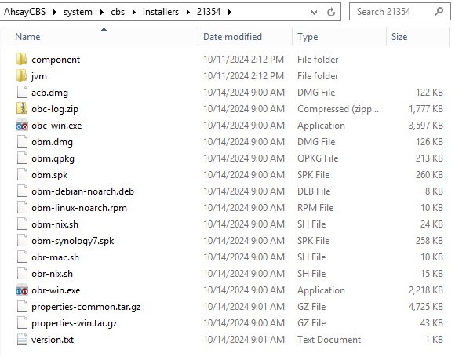Click obr-win.exe's 2,218 KB size
Image resolution: width=455 pixels, height=357 pixels.
426,290
